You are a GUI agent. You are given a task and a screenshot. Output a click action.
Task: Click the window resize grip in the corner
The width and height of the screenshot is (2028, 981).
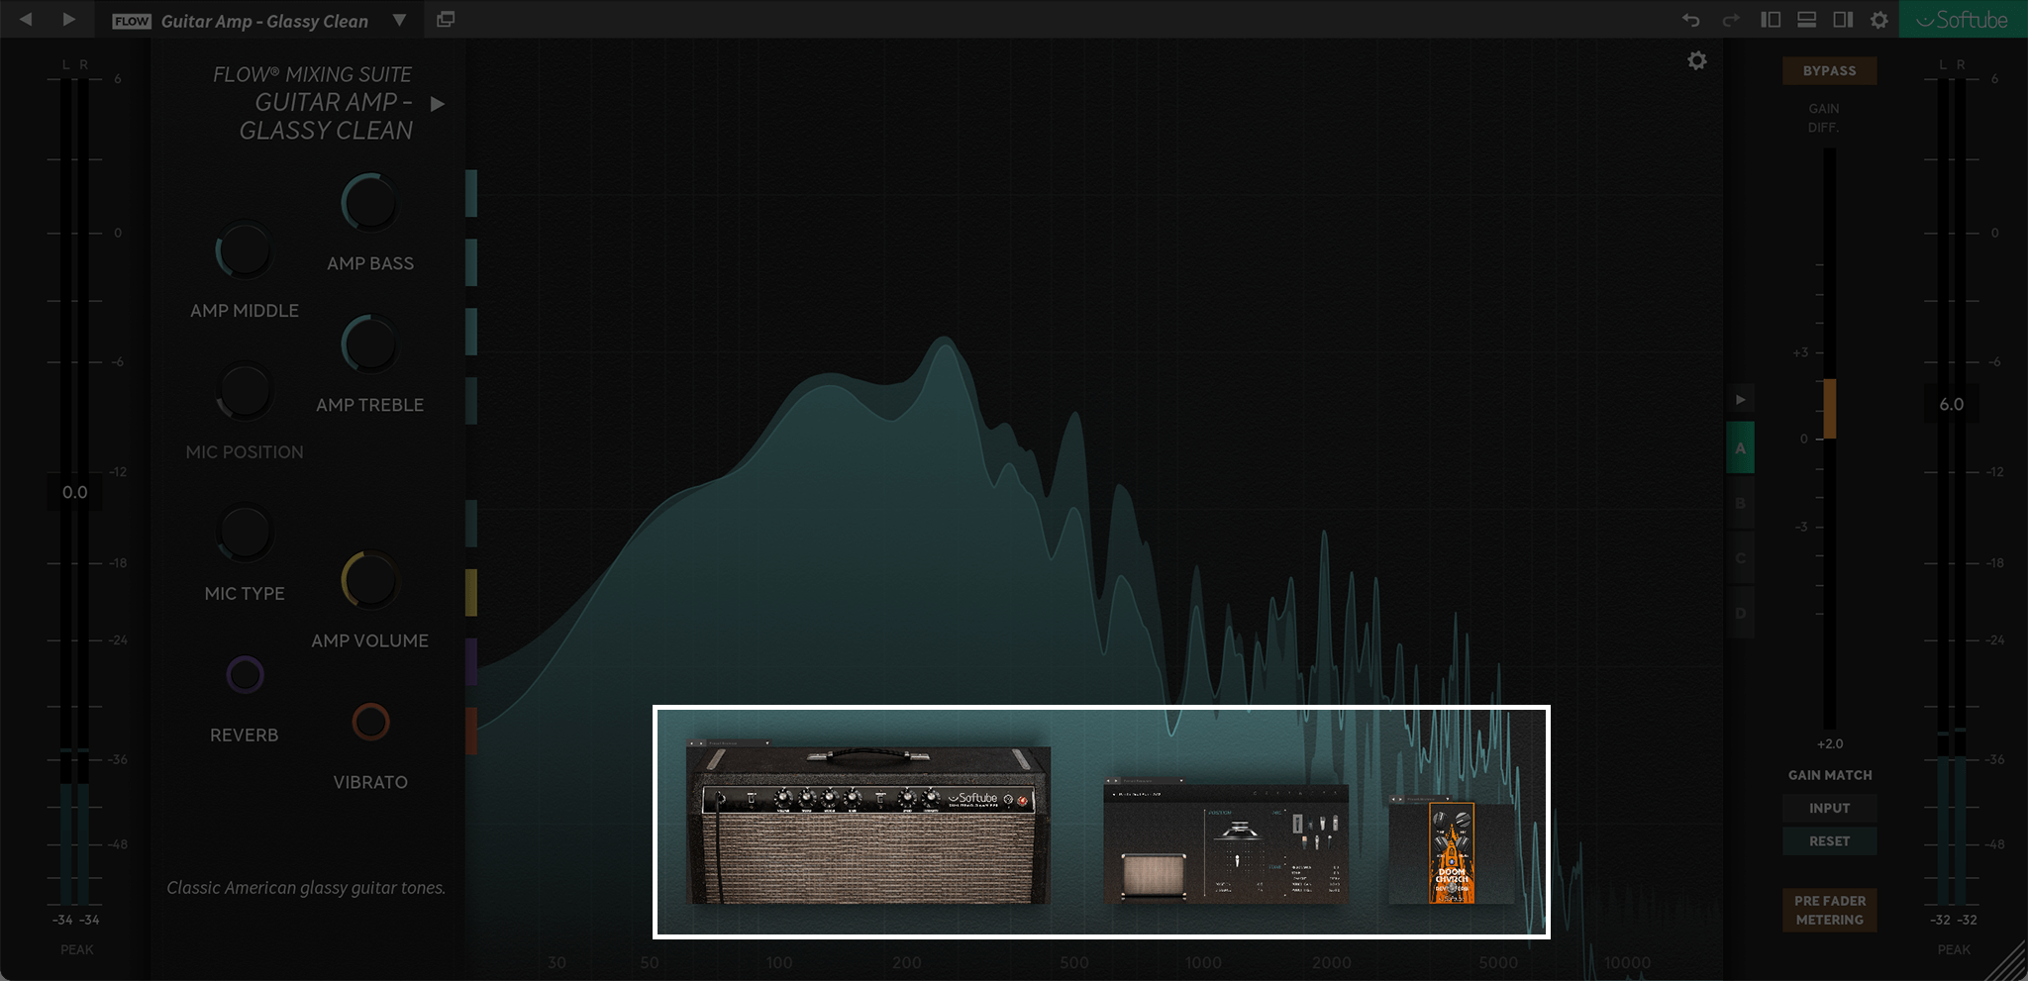(x=2008, y=962)
